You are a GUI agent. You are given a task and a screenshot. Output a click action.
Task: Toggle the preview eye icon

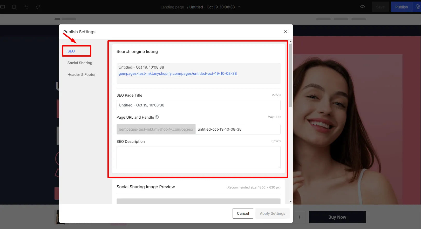point(363,7)
